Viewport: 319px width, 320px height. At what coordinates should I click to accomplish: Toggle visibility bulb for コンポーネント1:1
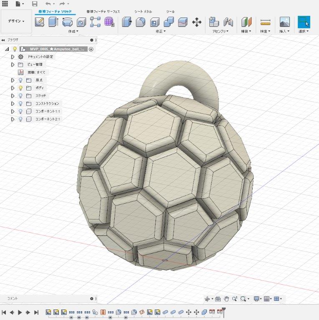(x=20, y=111)
